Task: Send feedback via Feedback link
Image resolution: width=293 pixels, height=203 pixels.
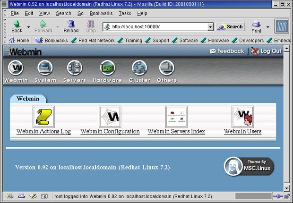Action: (x=227, y=51)
